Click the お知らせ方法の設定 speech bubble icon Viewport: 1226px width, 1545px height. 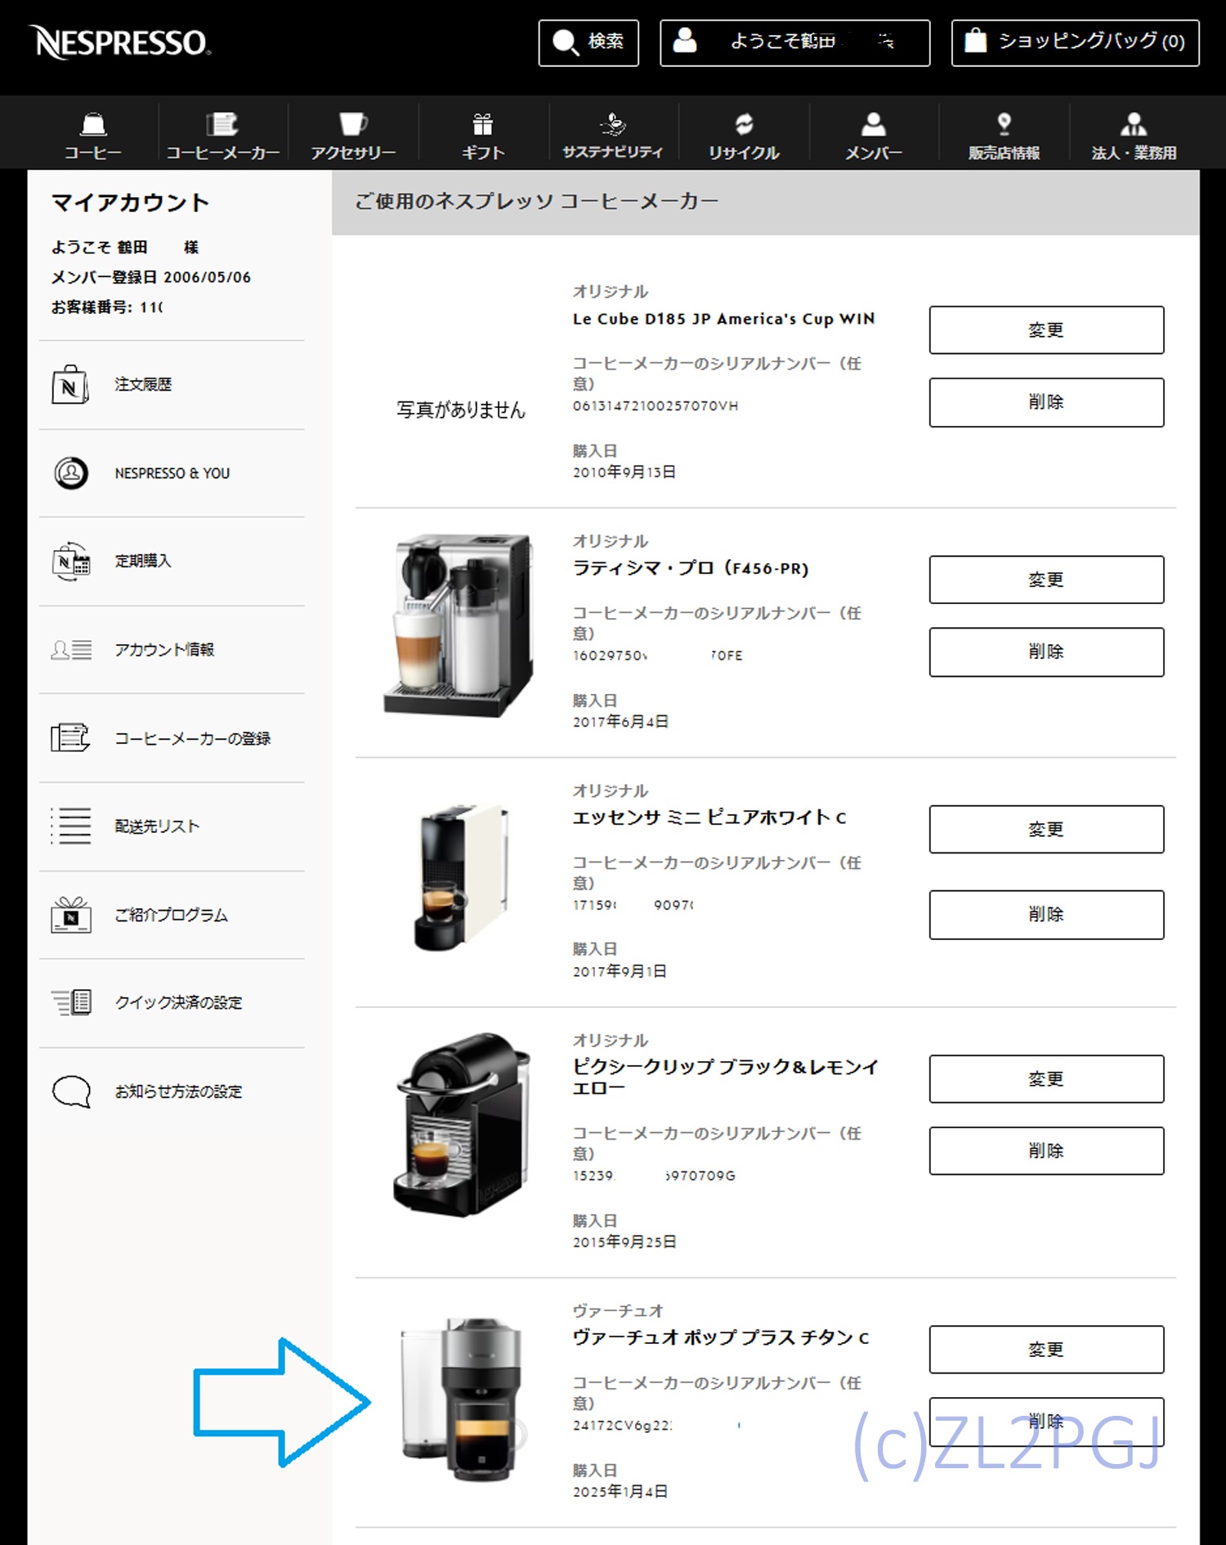71,1091
